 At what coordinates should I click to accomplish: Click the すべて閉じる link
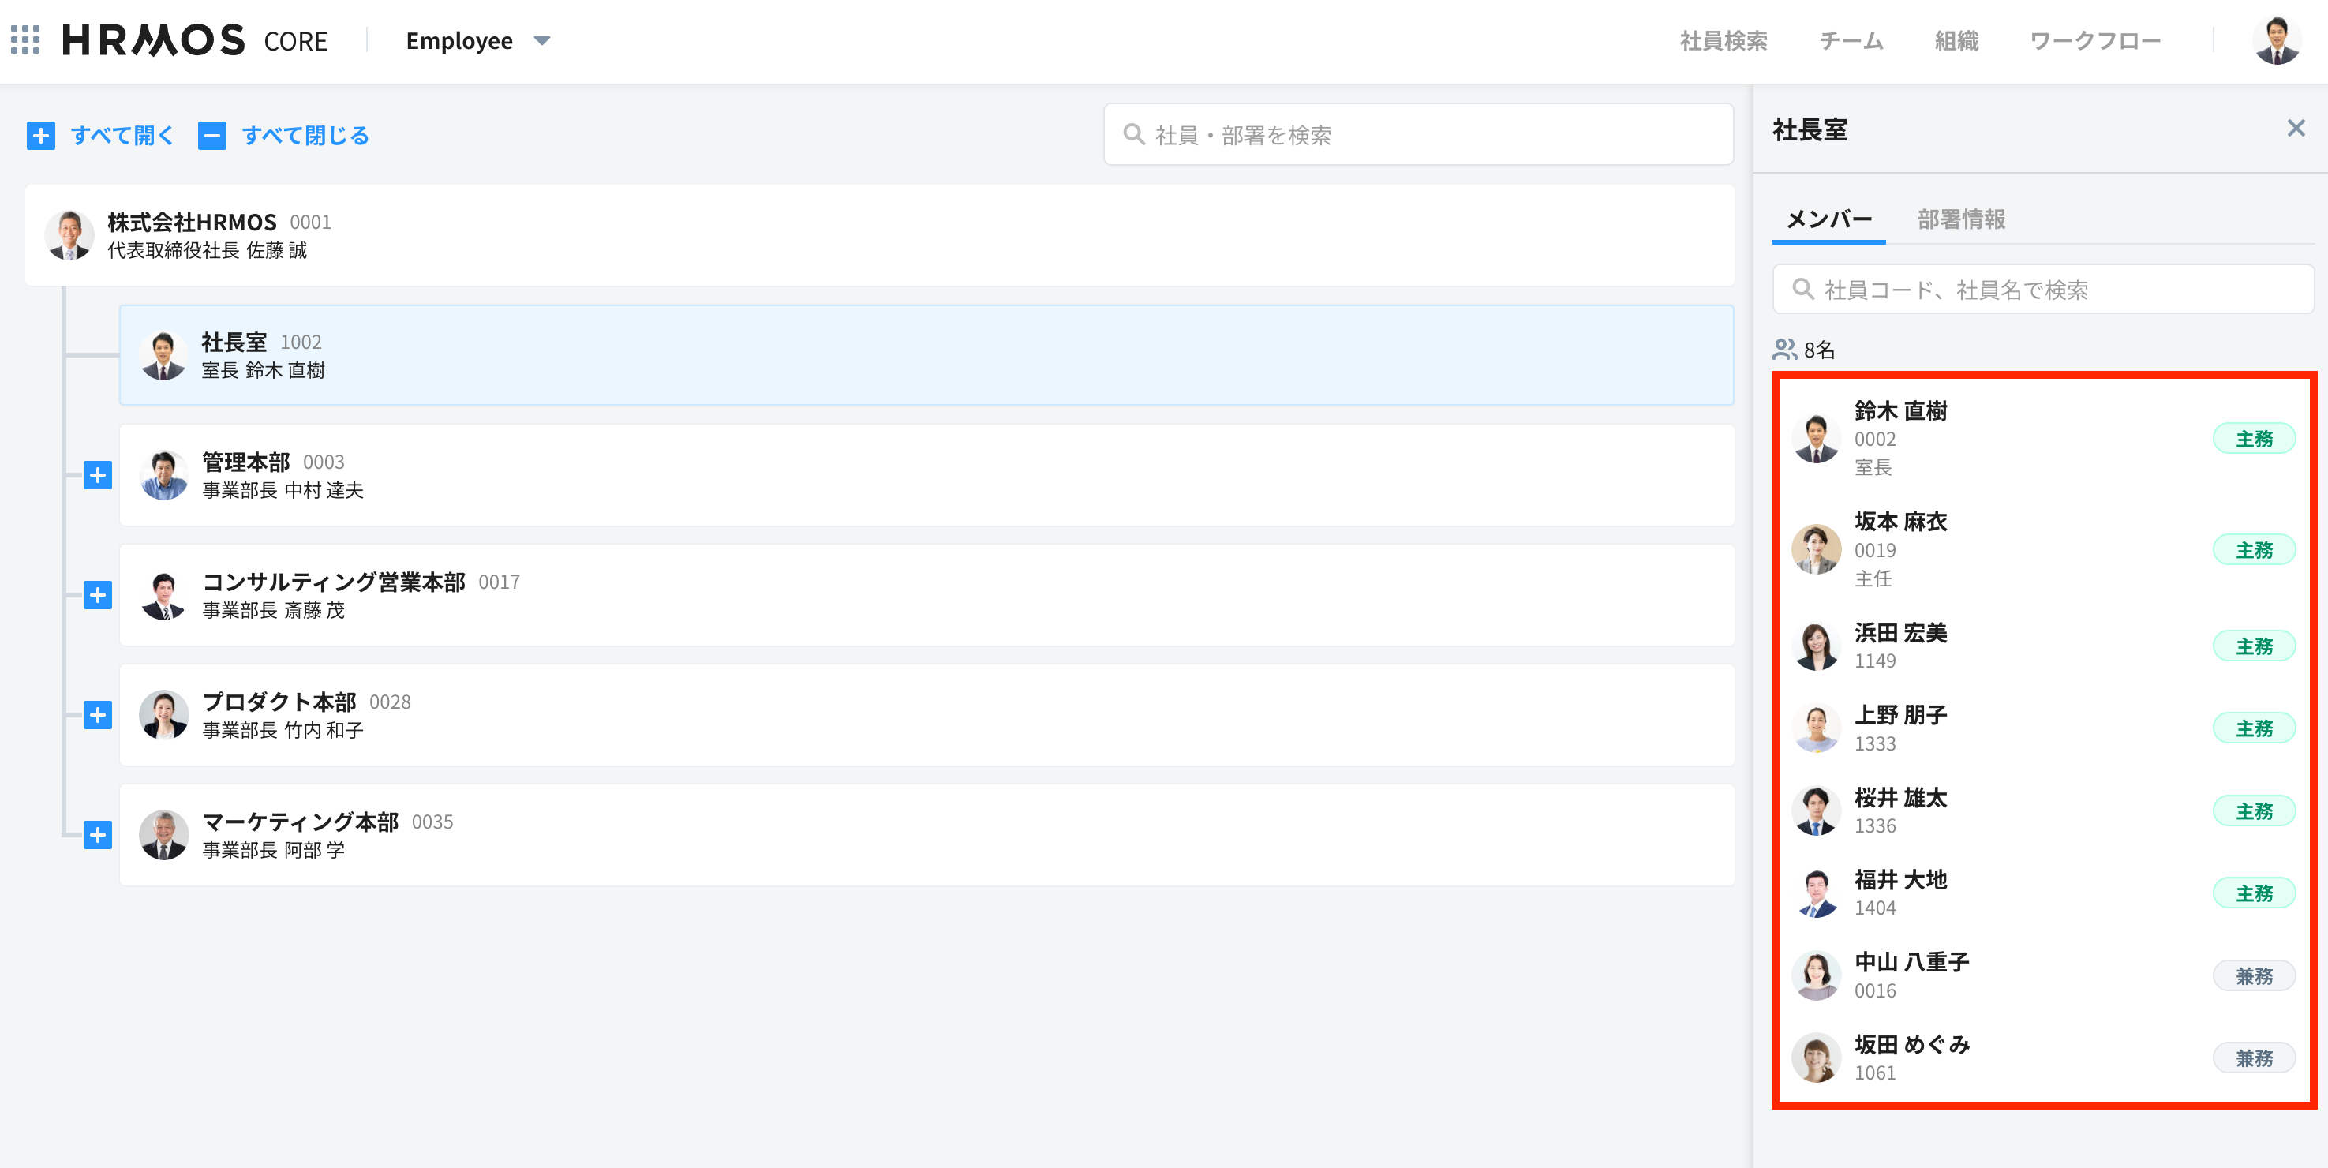tap(305, 136)
